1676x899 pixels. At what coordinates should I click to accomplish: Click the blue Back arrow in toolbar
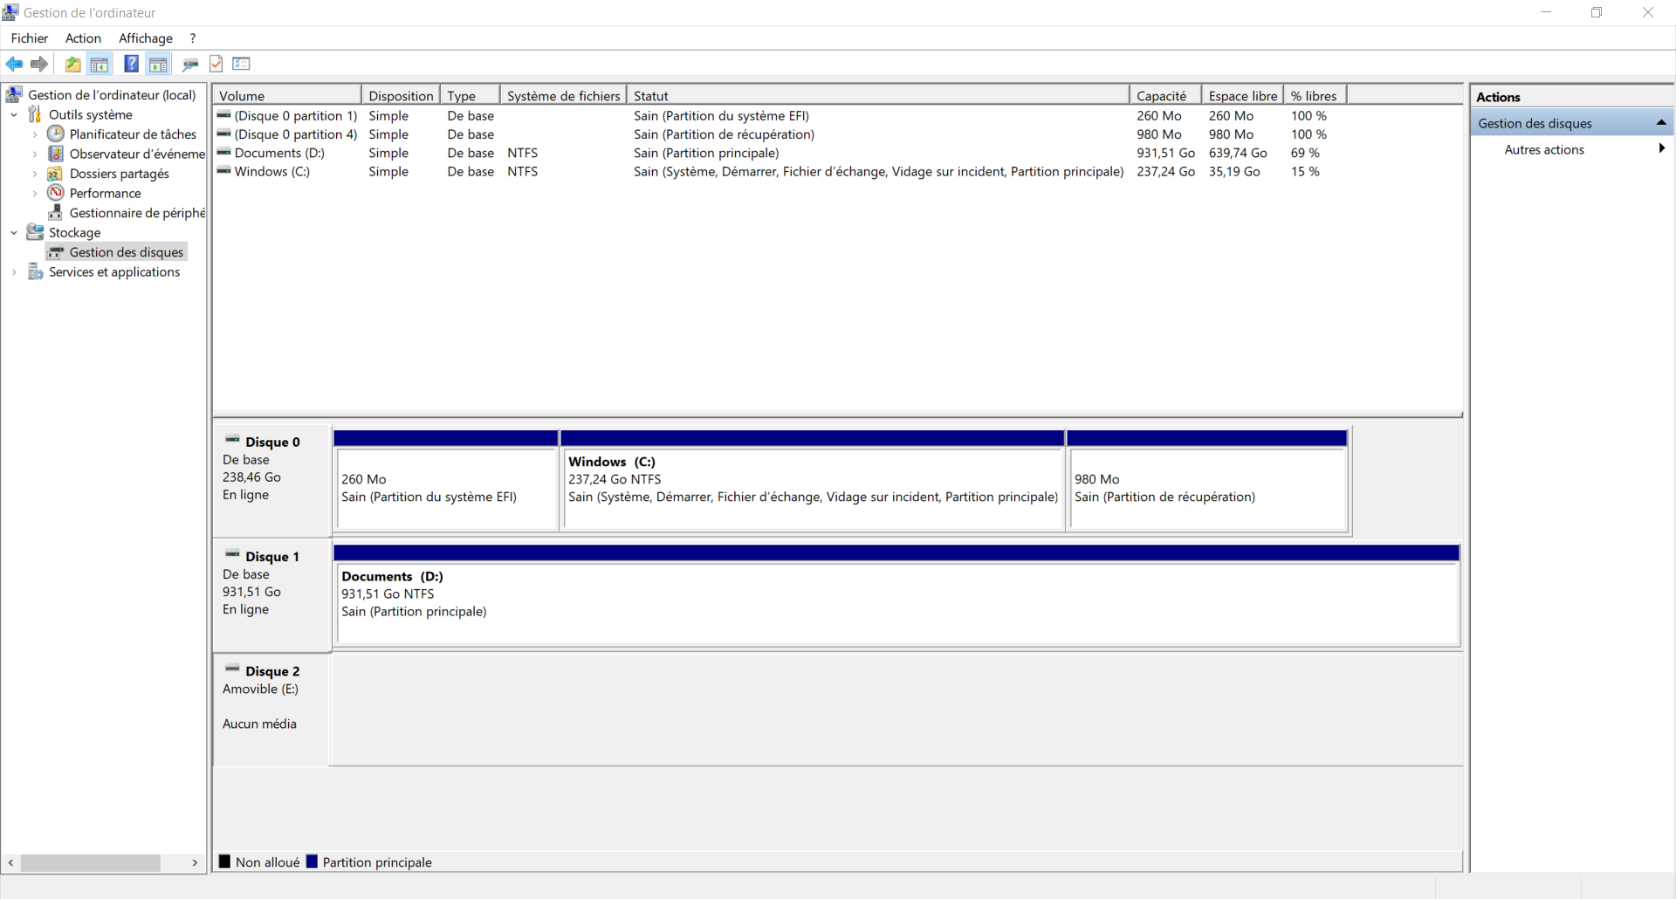click(x=14, y=64)
